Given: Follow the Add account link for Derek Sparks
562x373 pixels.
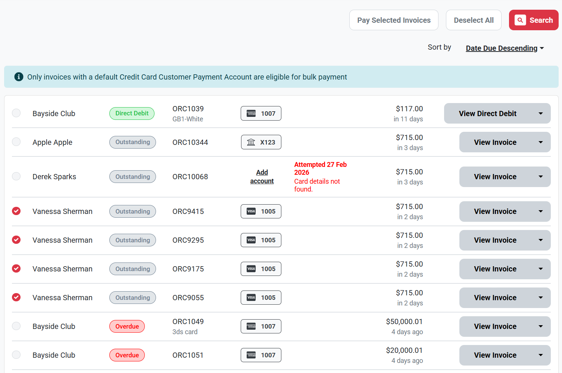Looking at the screenshot, I should tap(262, 177).
